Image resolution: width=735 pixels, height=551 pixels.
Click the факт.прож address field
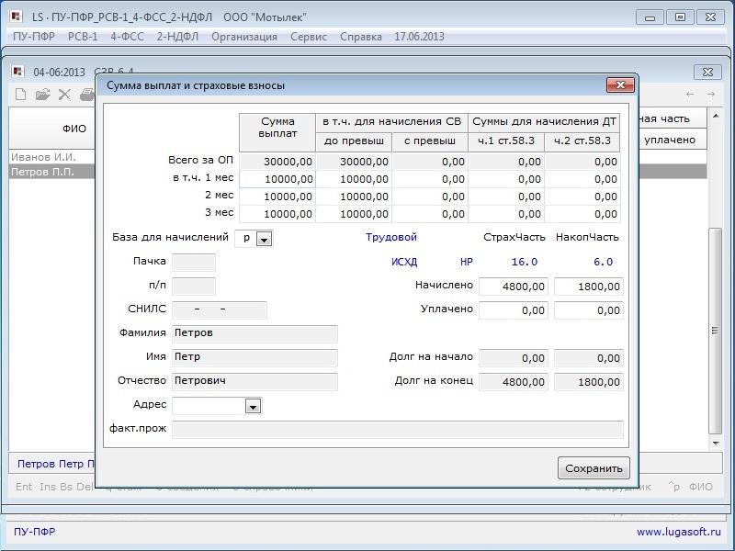coord(398,429)
